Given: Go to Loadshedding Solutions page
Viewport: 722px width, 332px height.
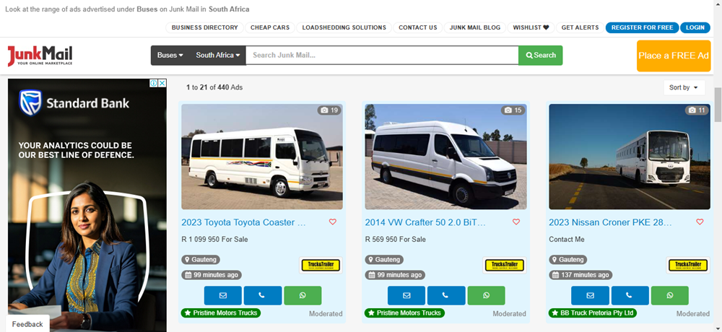Looking at the screenshot, I should click(x=344, y=27).
